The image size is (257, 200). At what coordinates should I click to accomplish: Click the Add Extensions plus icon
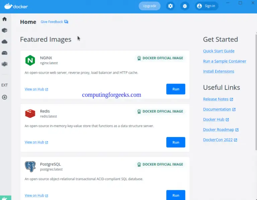(4, 97)
